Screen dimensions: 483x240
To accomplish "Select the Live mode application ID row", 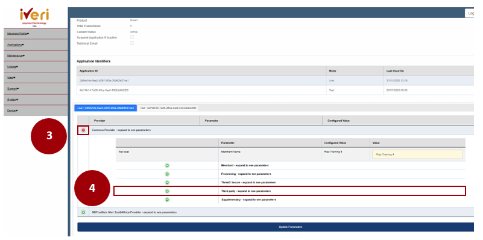I will point(275,80).
